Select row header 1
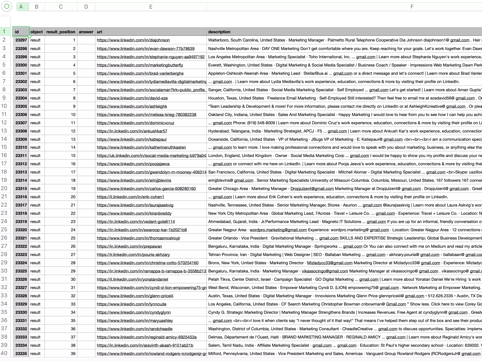The width and height of the screenshot is (482, 361). coord(4,31)
